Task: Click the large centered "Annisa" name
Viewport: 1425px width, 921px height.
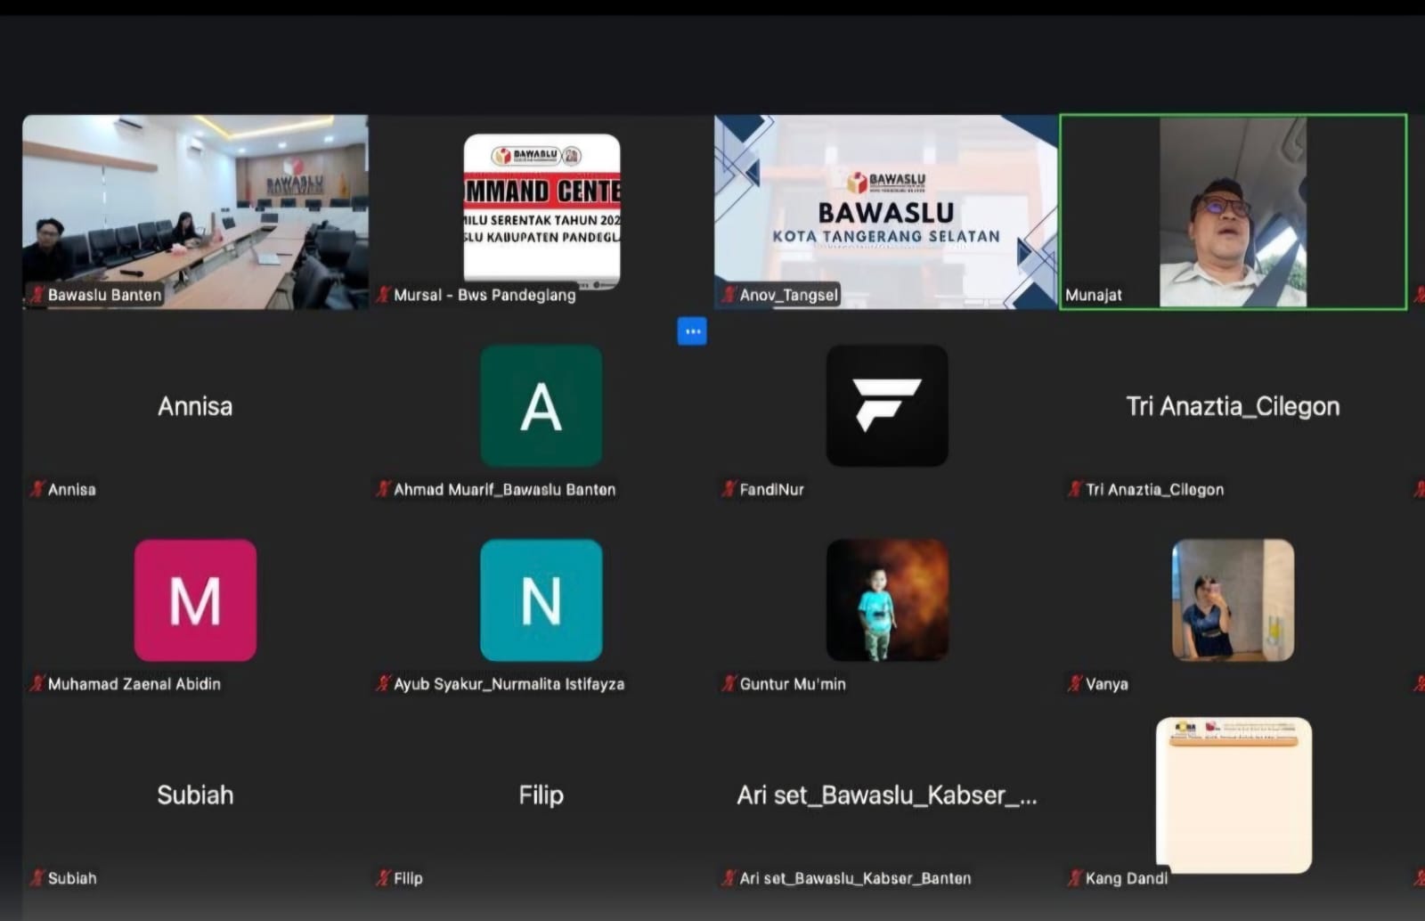Action: (195, 406)
